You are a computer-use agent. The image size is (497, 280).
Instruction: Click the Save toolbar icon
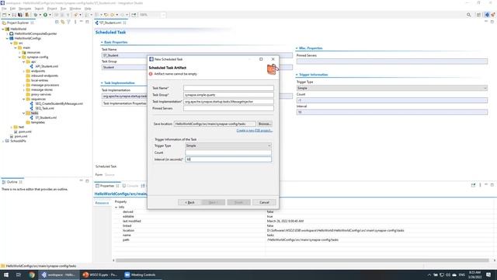tap(14, 15)
